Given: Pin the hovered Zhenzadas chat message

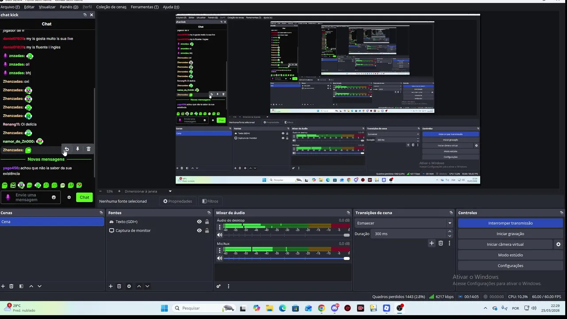Looking at the screenshot, I should click(78, 149).
